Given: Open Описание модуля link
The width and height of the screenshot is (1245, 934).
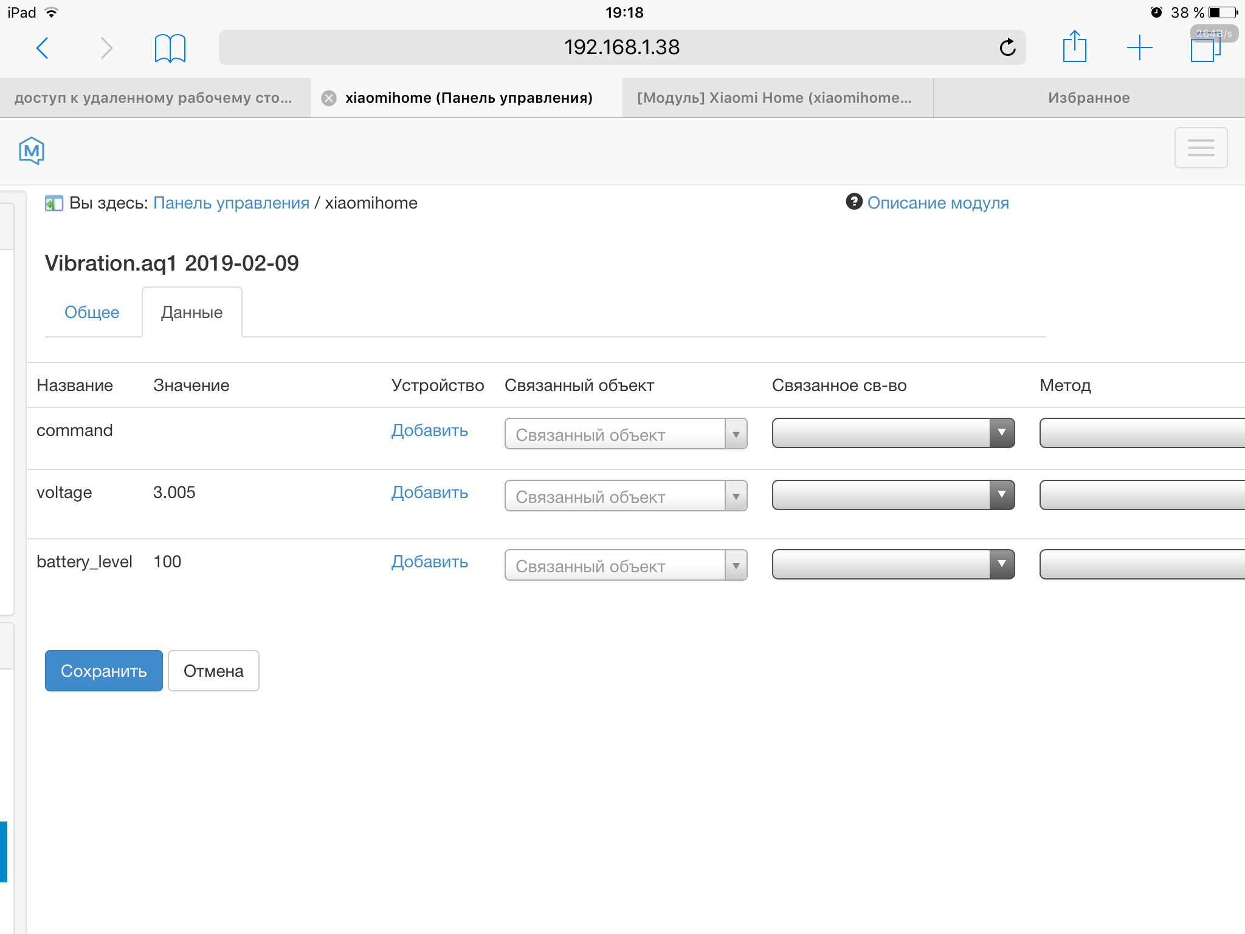Looking at the screenshot, I should 937,203.
